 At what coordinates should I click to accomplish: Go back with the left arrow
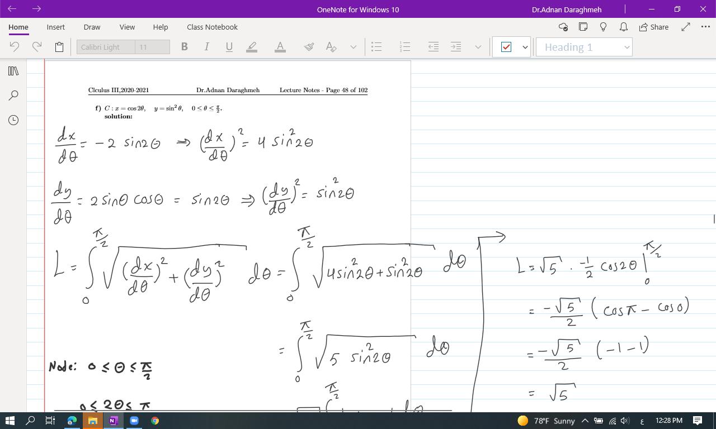click(12, 9)
